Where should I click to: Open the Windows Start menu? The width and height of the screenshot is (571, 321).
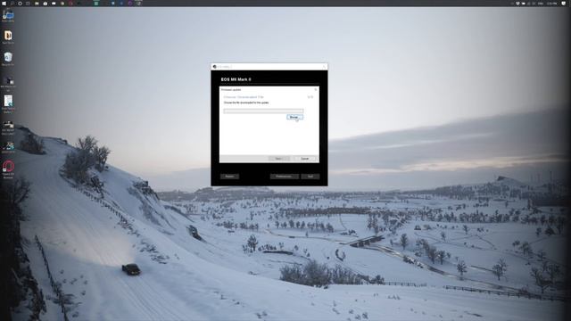point(4,4)
